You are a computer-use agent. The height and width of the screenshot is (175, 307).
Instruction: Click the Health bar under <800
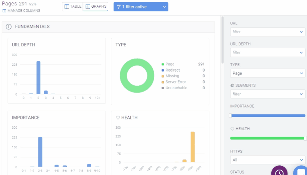185,161
